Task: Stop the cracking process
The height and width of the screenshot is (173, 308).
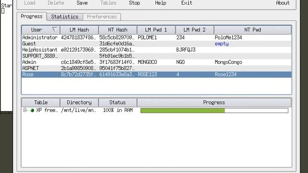Action: tap(134, 3)
